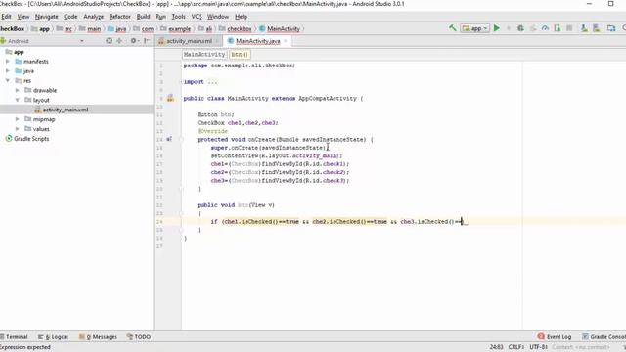
Task: Click the MainActivity structure breadcrumb above code
Action: tap(204, 54)
